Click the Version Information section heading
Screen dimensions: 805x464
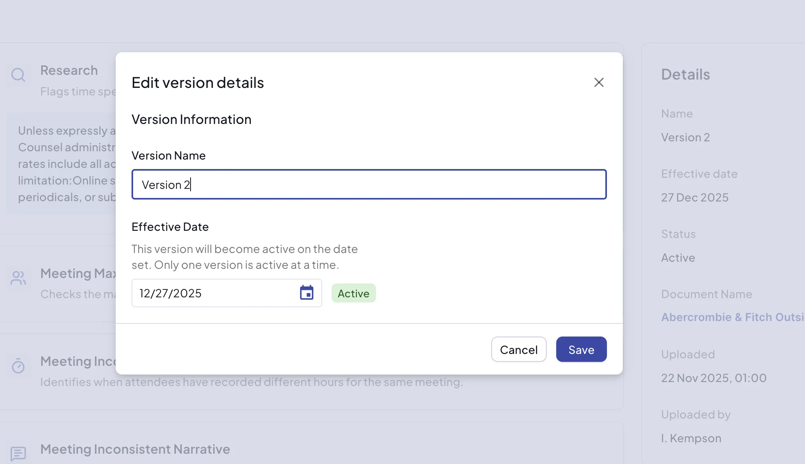click(191, 120)
